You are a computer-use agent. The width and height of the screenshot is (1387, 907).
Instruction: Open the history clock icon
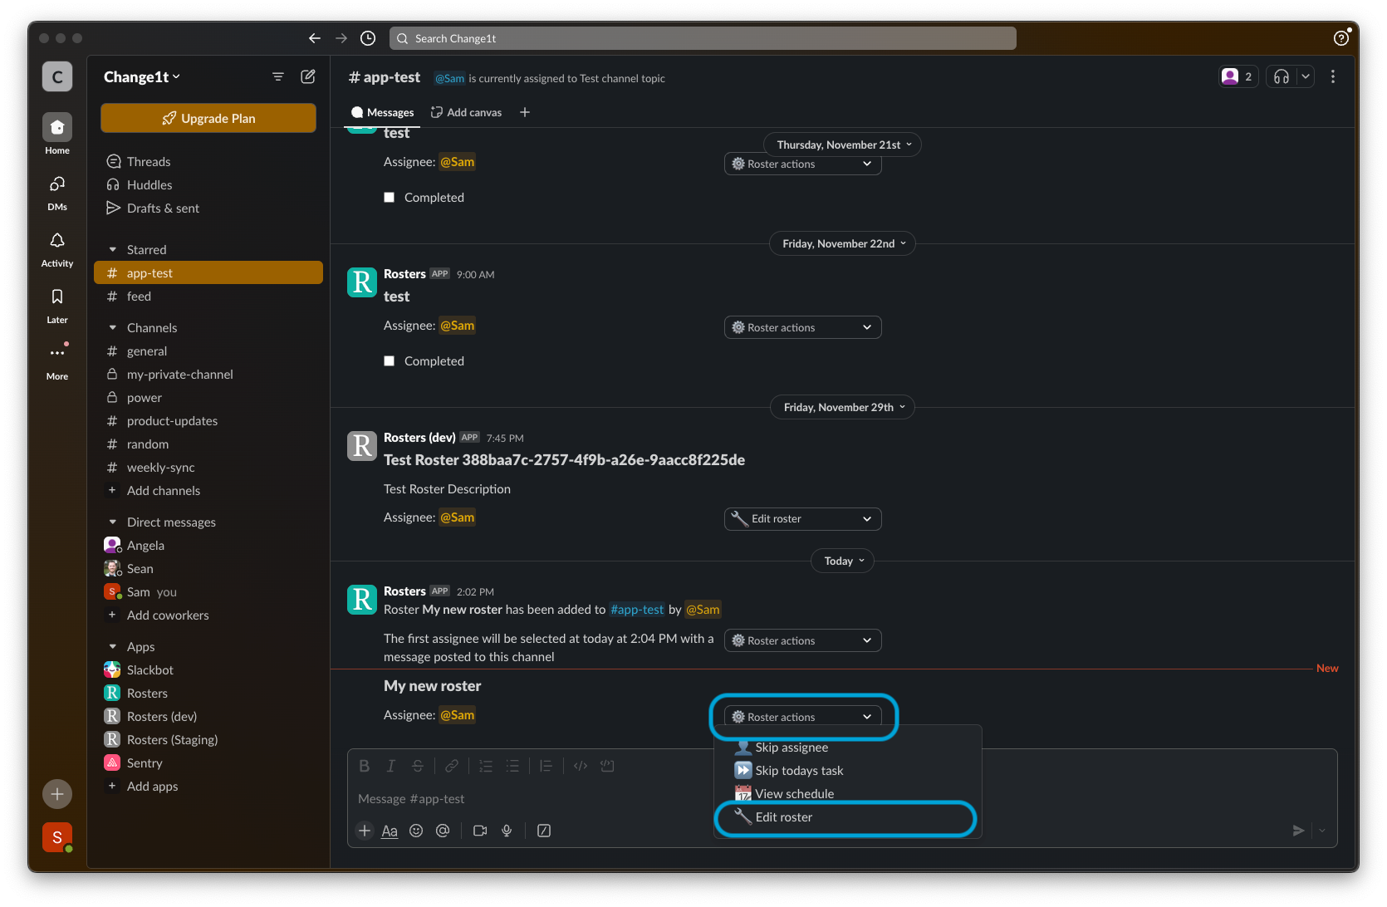point(368,38)
